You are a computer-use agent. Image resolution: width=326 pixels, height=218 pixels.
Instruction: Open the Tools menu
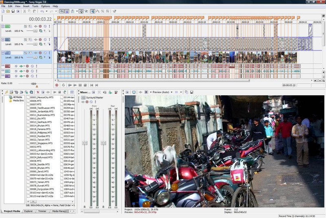point(35,7)
